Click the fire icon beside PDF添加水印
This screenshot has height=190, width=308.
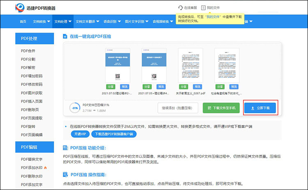click(x=45, y=167)
